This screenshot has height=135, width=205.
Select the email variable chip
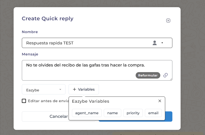153,113
